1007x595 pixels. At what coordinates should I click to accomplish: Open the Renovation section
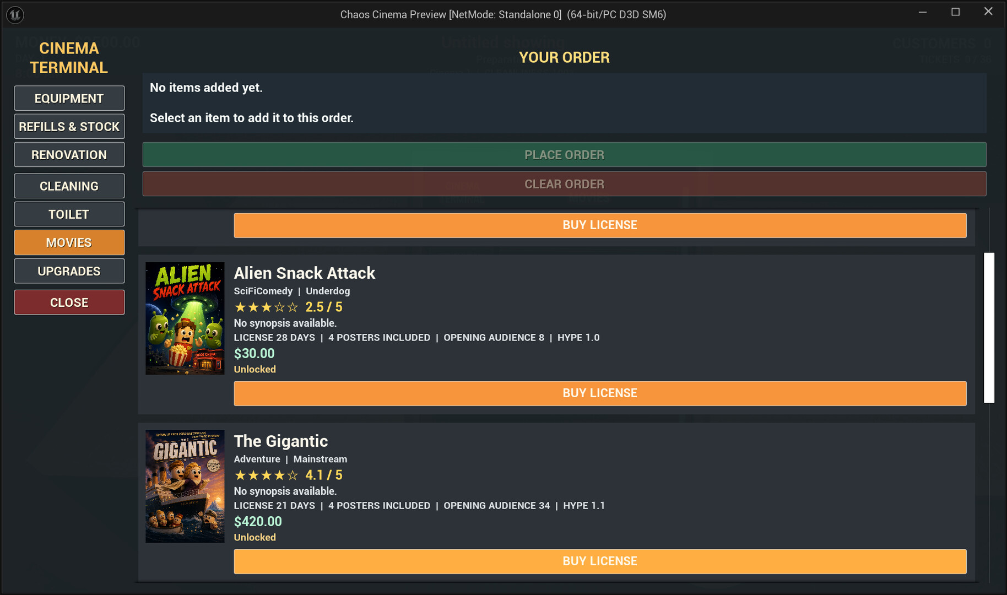point(69,154)
